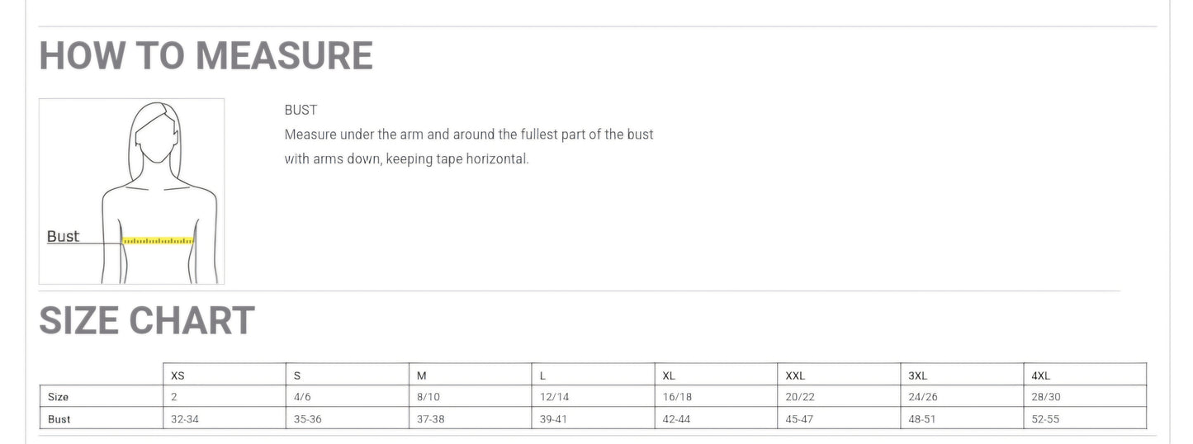Click the uppercase BUST instruction title
Image resolution: width=1193 pixels, height=444 pixels.
pos(301,110)
